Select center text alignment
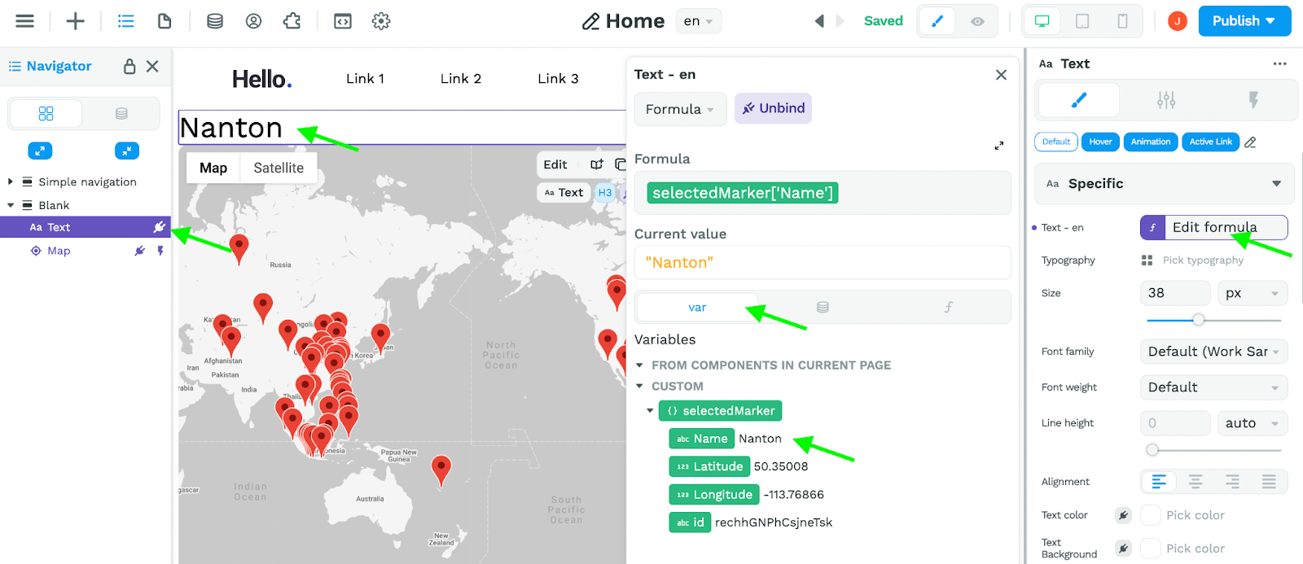Screen dimensions: 1303x564 [1196, 482]
